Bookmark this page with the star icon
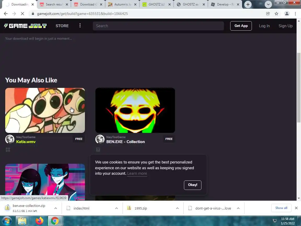 [276, 14]
